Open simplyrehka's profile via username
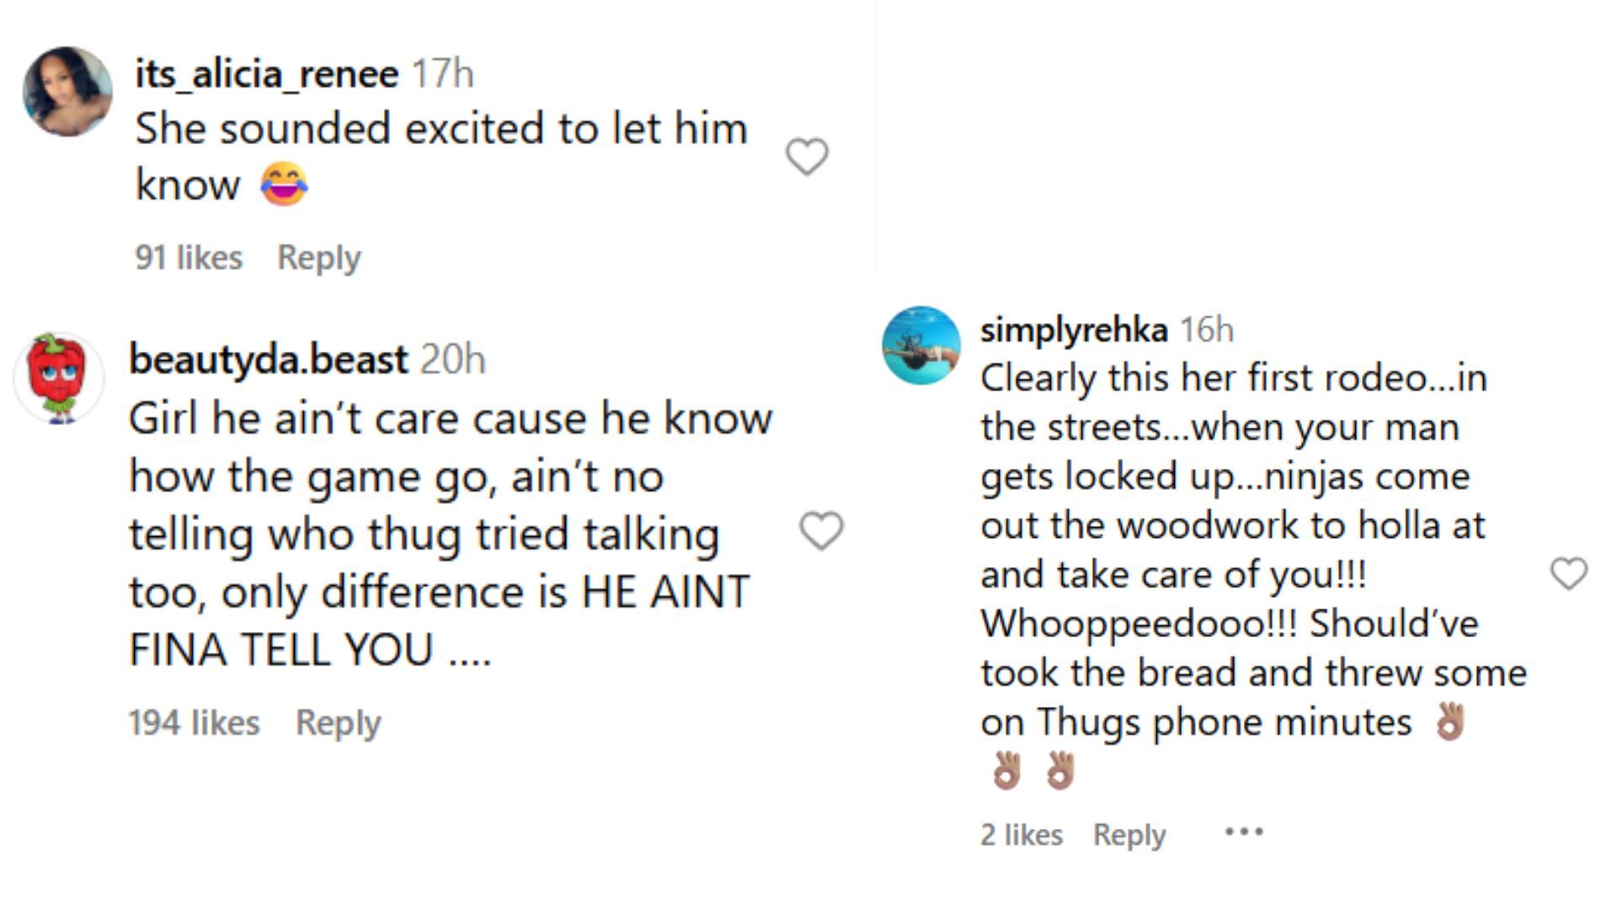Screen dimensions: 1617x909 (1073, 330)
